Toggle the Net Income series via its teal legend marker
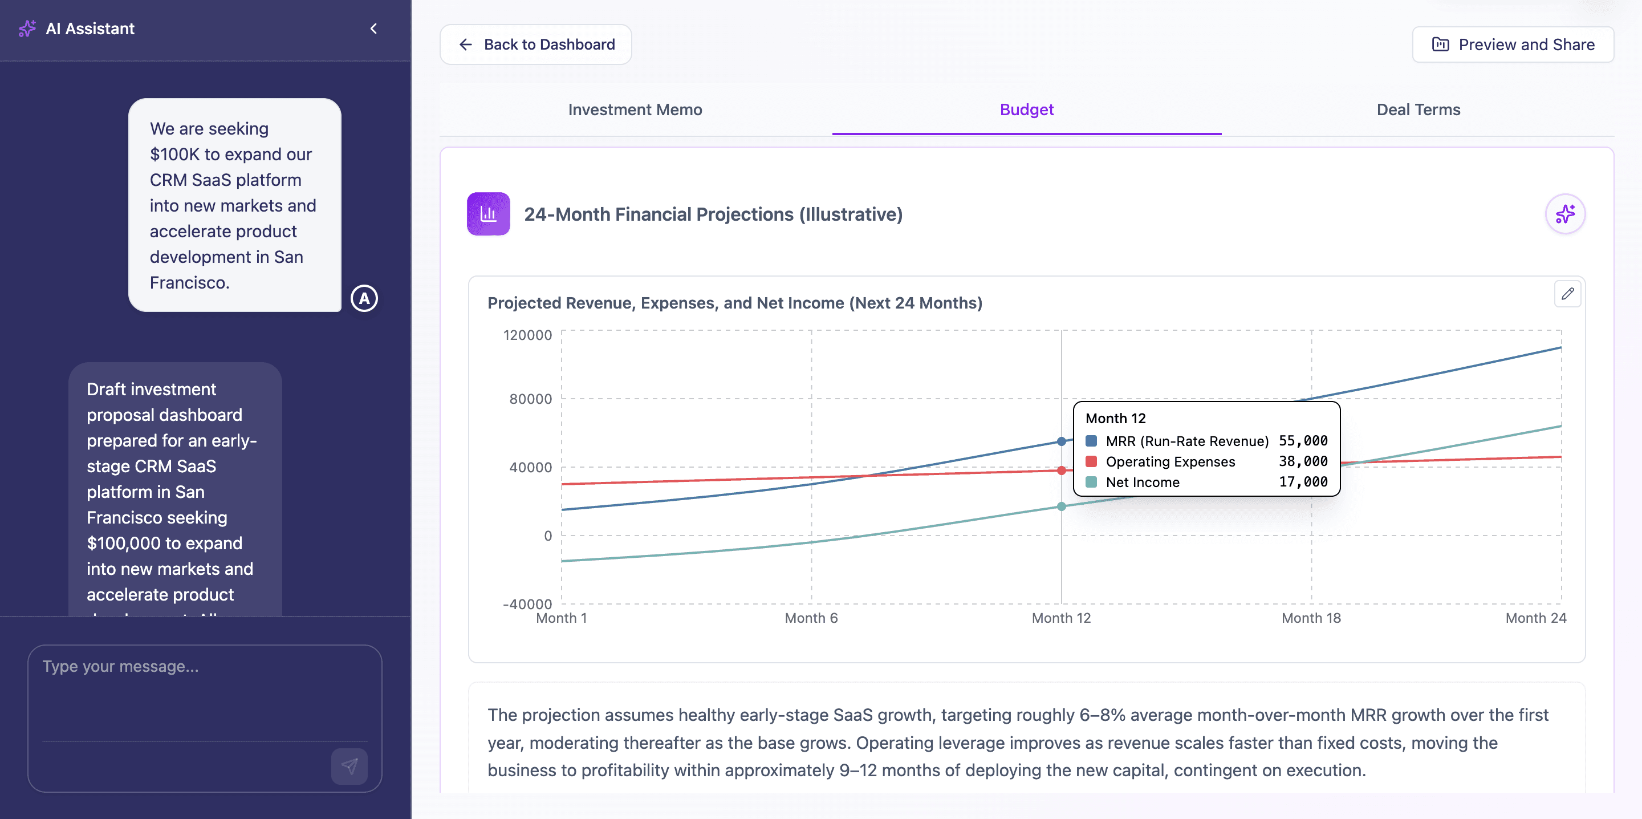This screenshot has height=819, width=1642. pos(1091,482)
